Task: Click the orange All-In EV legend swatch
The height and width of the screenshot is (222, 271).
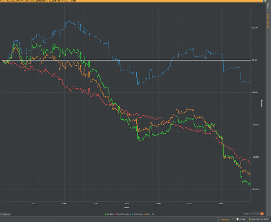Action: coord(145,214)
